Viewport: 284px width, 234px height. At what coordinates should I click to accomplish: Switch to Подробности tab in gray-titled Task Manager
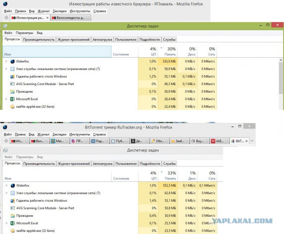coord(150,164)
